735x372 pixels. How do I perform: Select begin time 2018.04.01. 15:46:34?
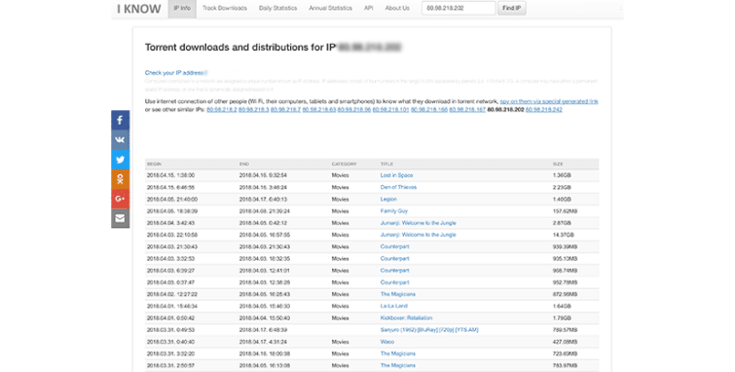[172, 306]
